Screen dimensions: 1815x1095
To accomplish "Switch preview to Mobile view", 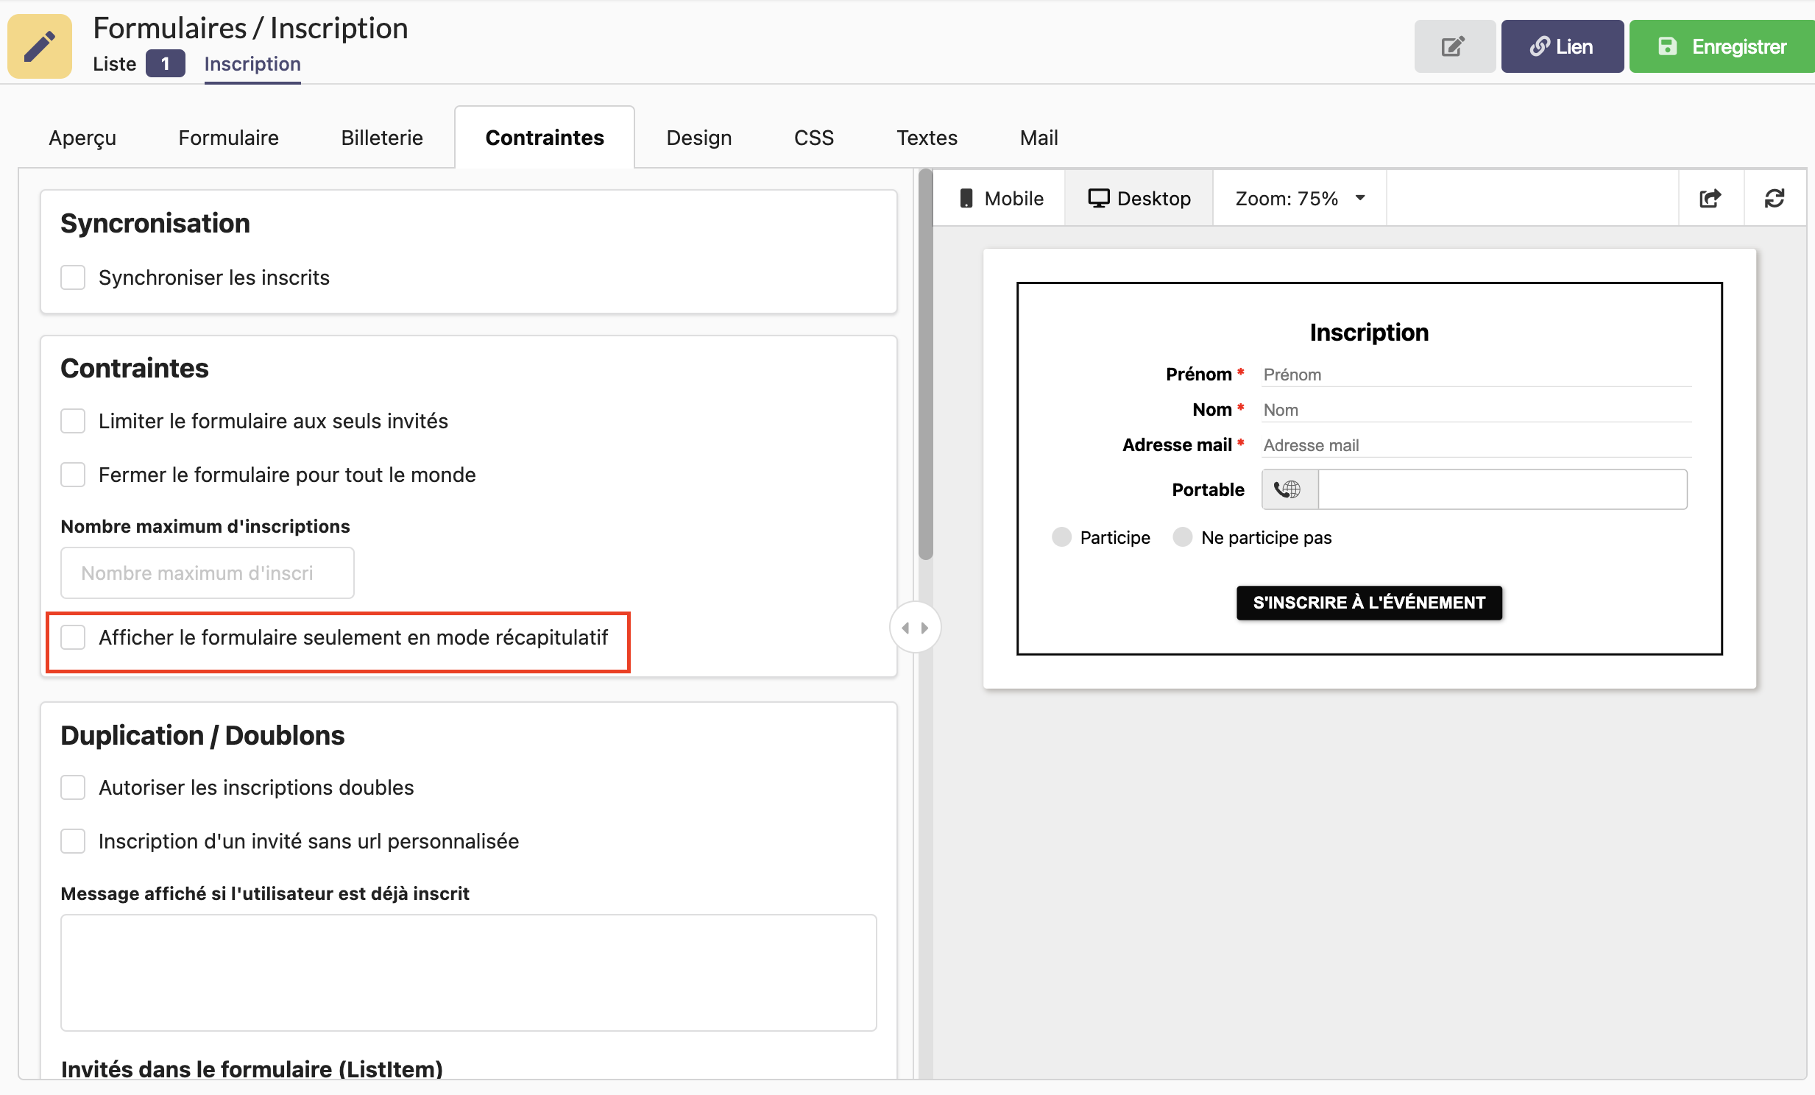I will tap(1001, 198).
